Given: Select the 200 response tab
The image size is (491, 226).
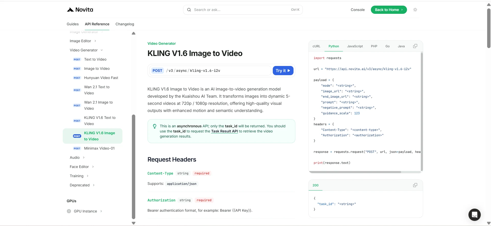Looking at the screenshot, I should tap(316, 185).
